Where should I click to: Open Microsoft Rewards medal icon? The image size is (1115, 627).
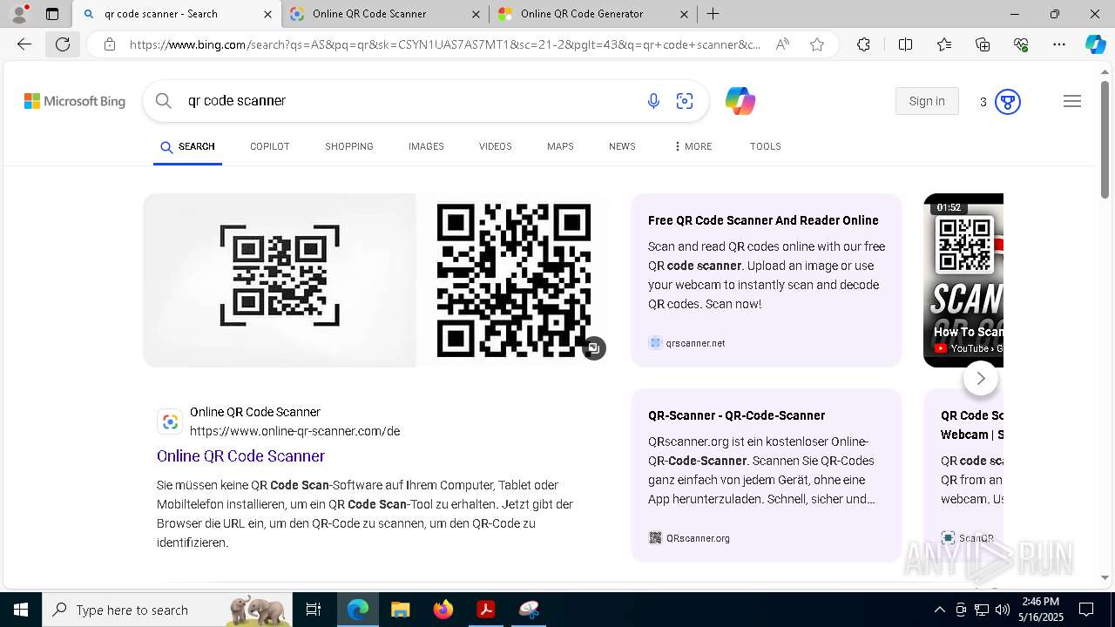(1008, 102)
